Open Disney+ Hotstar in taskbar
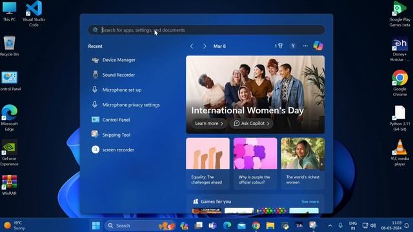This screenshot has width=413, height=232. point(299,226)
